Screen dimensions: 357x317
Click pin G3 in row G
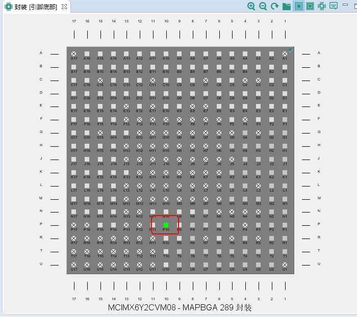(x=258, y=133)
